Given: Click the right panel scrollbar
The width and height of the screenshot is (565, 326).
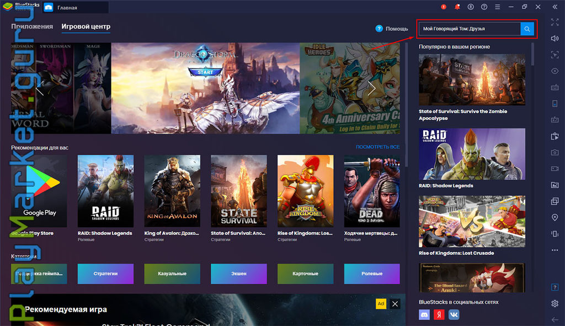Looking at the screenshot, I should pos(532,54).
